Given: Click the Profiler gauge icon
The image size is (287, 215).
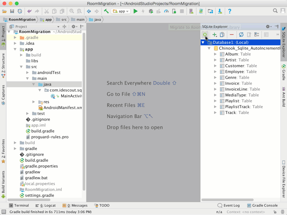Looking at the screenshot, I should pyautogui.click(x=166, y=11).
